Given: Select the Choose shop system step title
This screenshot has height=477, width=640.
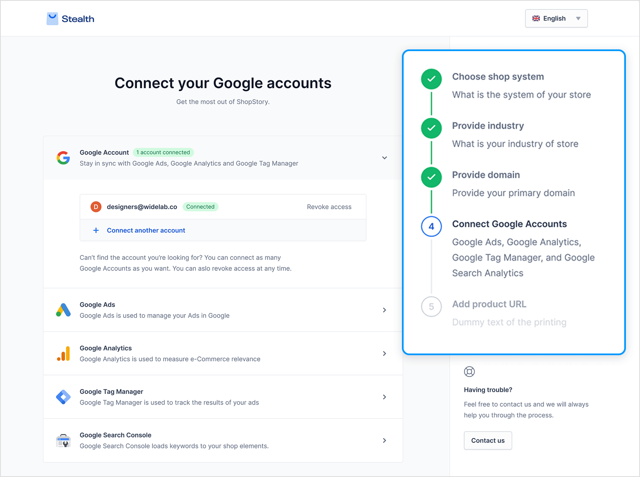Looking at the screenshot, I should (498, 77).
